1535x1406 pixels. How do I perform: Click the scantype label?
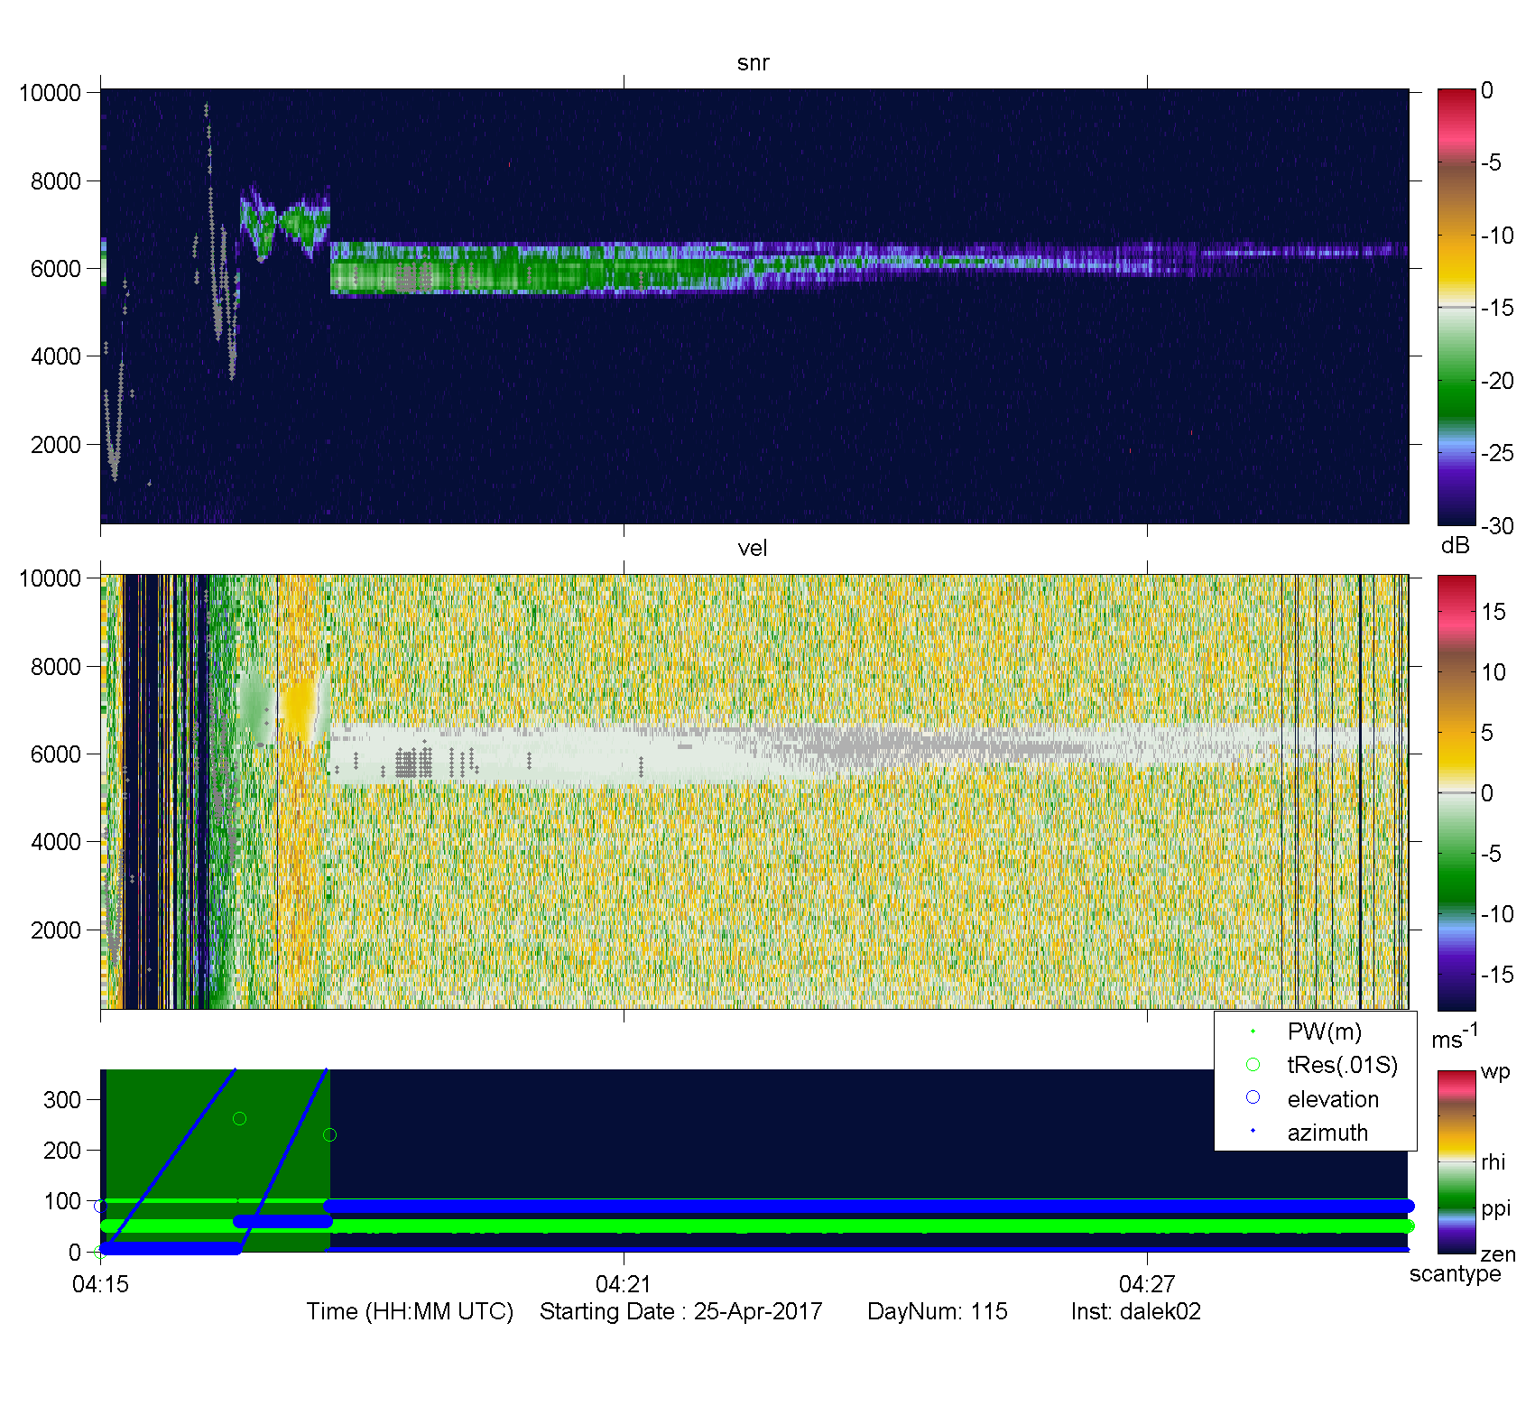coord(1456,1273)
